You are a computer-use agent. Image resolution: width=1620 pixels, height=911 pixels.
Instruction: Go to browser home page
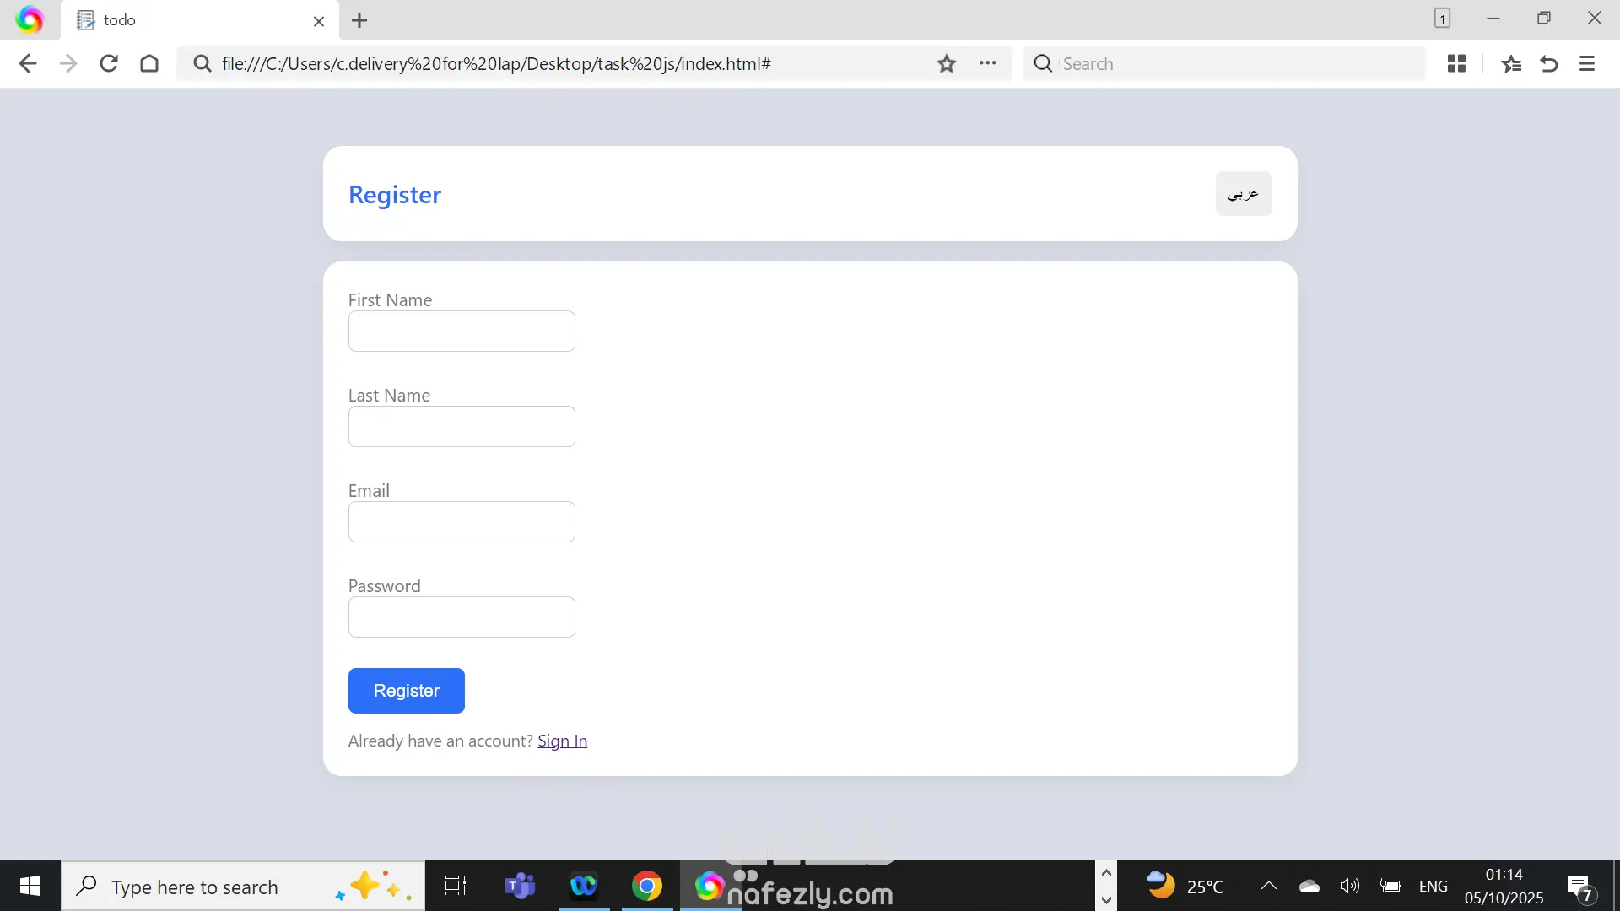tap(149, 64)
